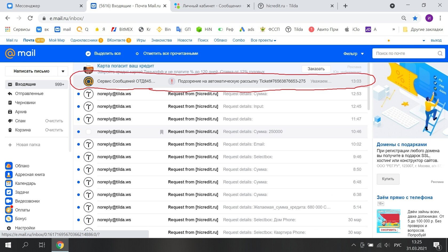Open account dropdown arrow beside выход
This screenshot has width=448, height=252.
tap(424, 41)
